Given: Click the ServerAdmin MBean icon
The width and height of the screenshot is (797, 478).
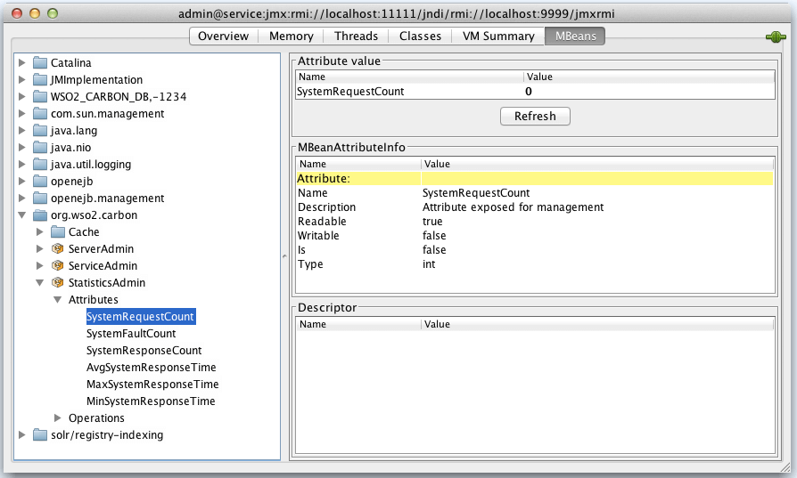Looking at the screenshot, I should [x=58, y=249].
